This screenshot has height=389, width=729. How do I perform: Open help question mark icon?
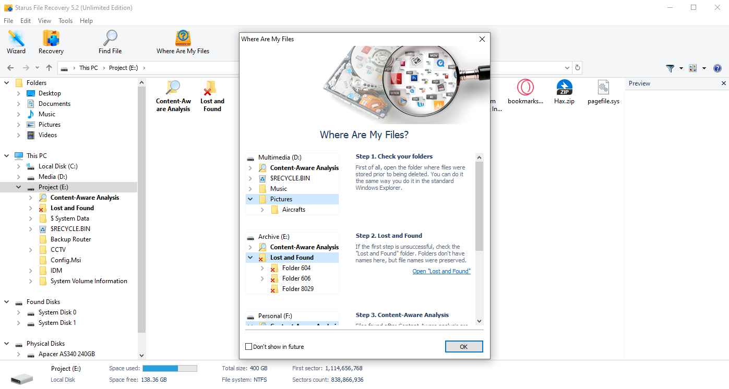(x=718, y=68)
